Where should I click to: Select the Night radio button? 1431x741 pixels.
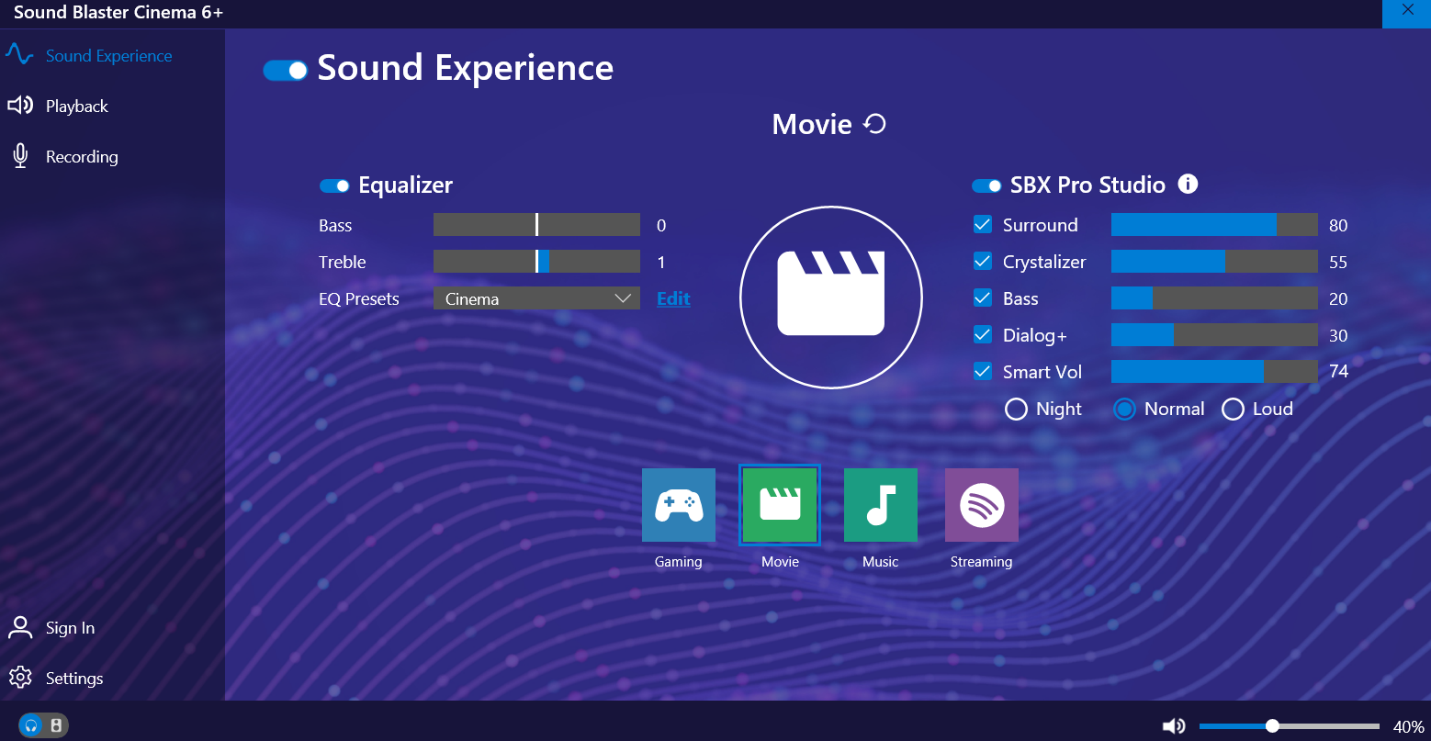1016,409
